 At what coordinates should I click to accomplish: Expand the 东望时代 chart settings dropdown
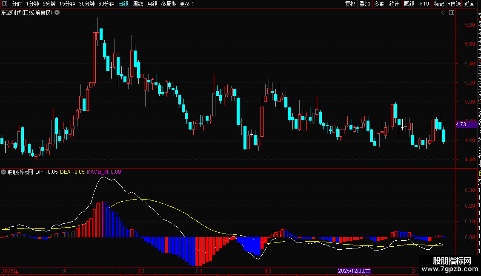coord(57,13)
